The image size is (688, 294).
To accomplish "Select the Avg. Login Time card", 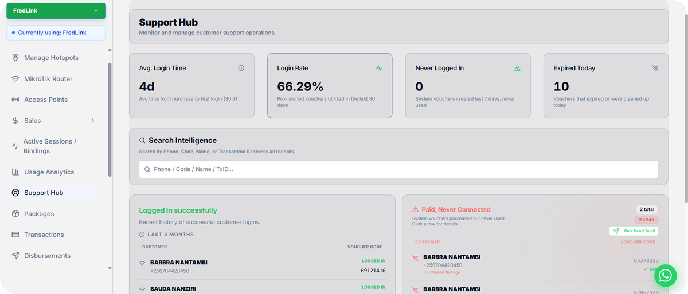I will [191, 86].
